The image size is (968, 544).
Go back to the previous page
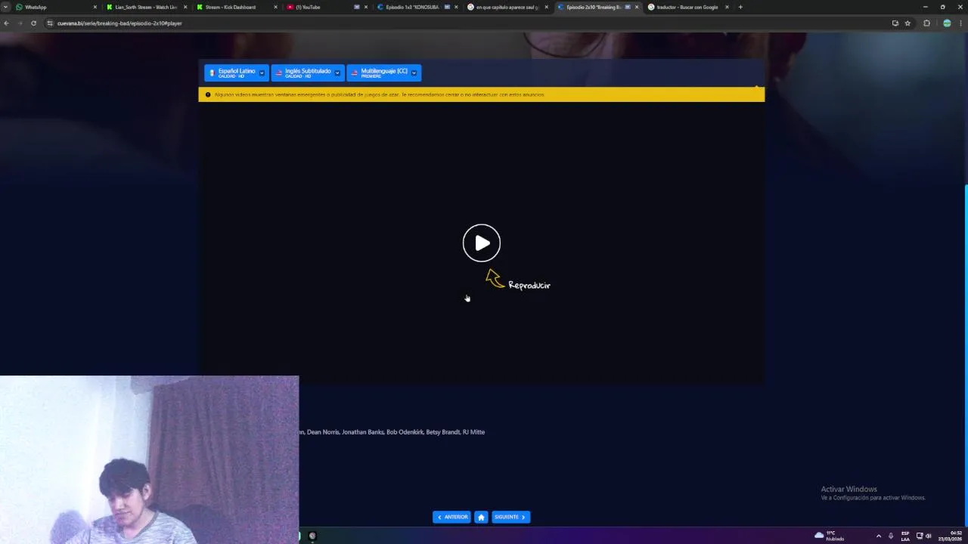point(6,23)
